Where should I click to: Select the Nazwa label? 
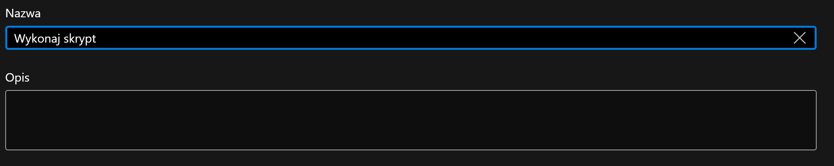pyautogui.click(x=23, y=13)
